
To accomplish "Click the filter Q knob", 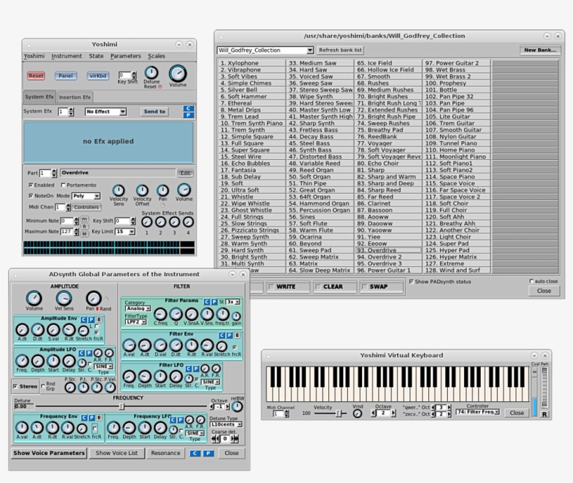I will click(x=176, y=314).
